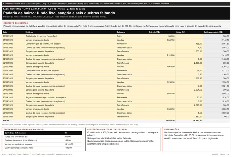Image resolution: width=232 pixels, height=157 pixels.
Task: Click saldo value '2.172,00'
Action: point(225,71)
